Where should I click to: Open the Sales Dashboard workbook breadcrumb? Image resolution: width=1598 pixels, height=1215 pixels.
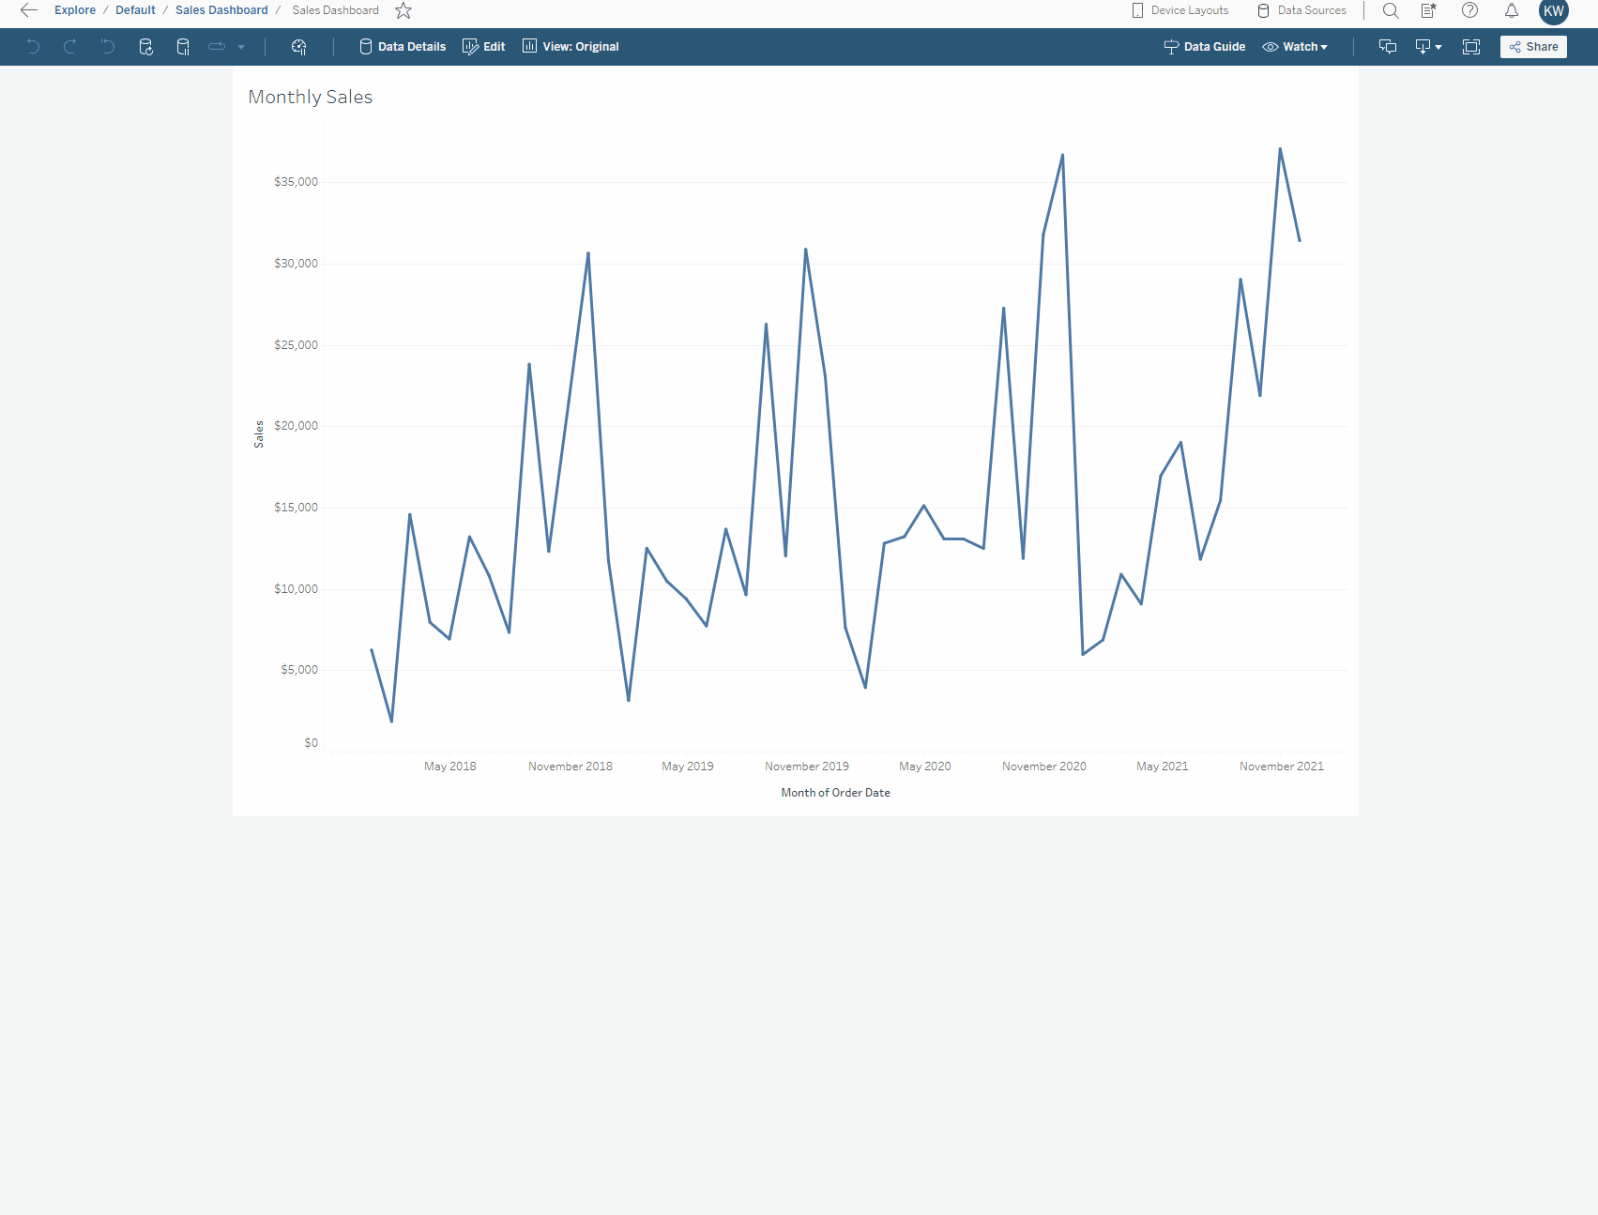click(x=221, y=10)
